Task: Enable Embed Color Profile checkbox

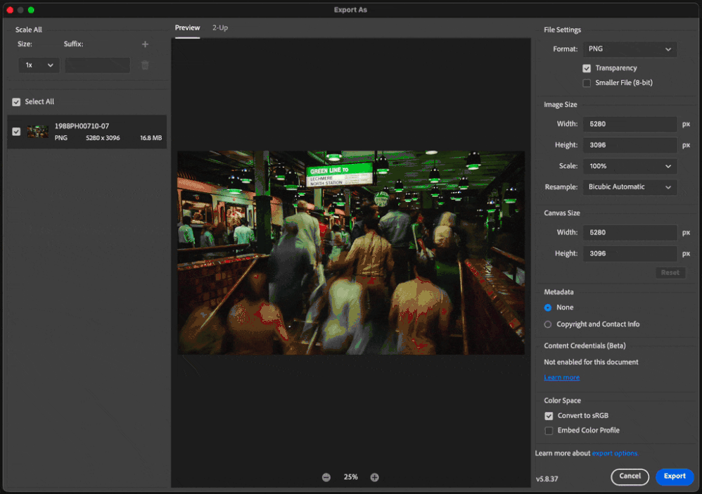Action: tap(549, 431)
